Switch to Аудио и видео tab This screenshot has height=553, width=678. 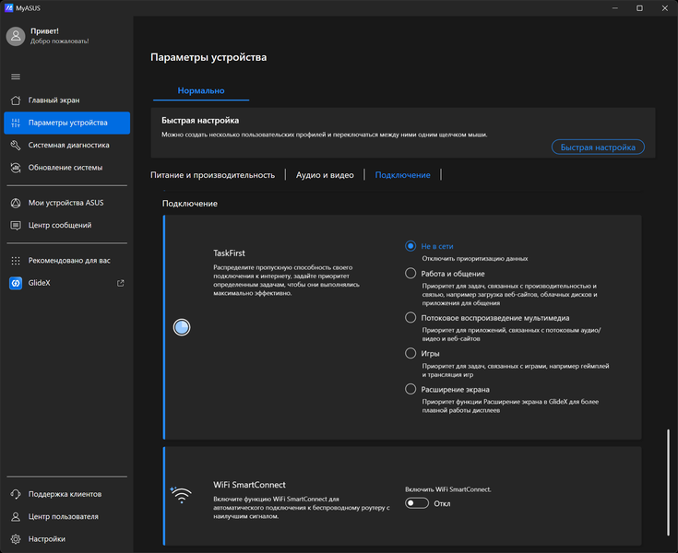tap(325, 174)
